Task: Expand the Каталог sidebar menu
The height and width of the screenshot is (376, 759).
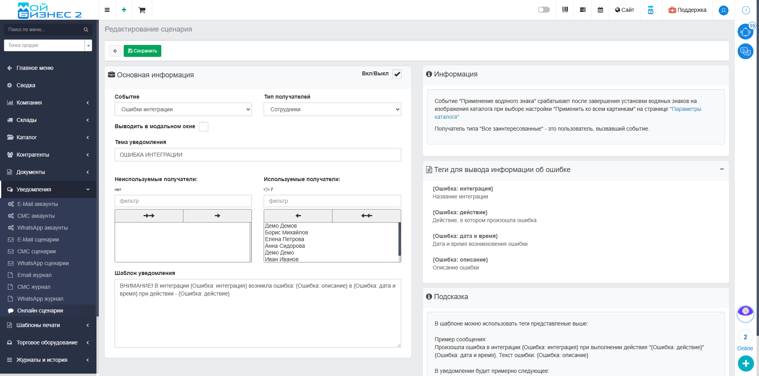Action: [48, 137]
